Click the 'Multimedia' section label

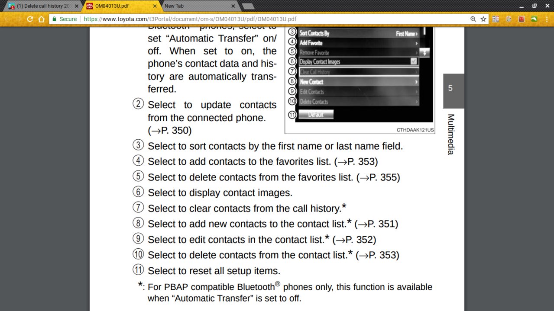tap(450, 135)
